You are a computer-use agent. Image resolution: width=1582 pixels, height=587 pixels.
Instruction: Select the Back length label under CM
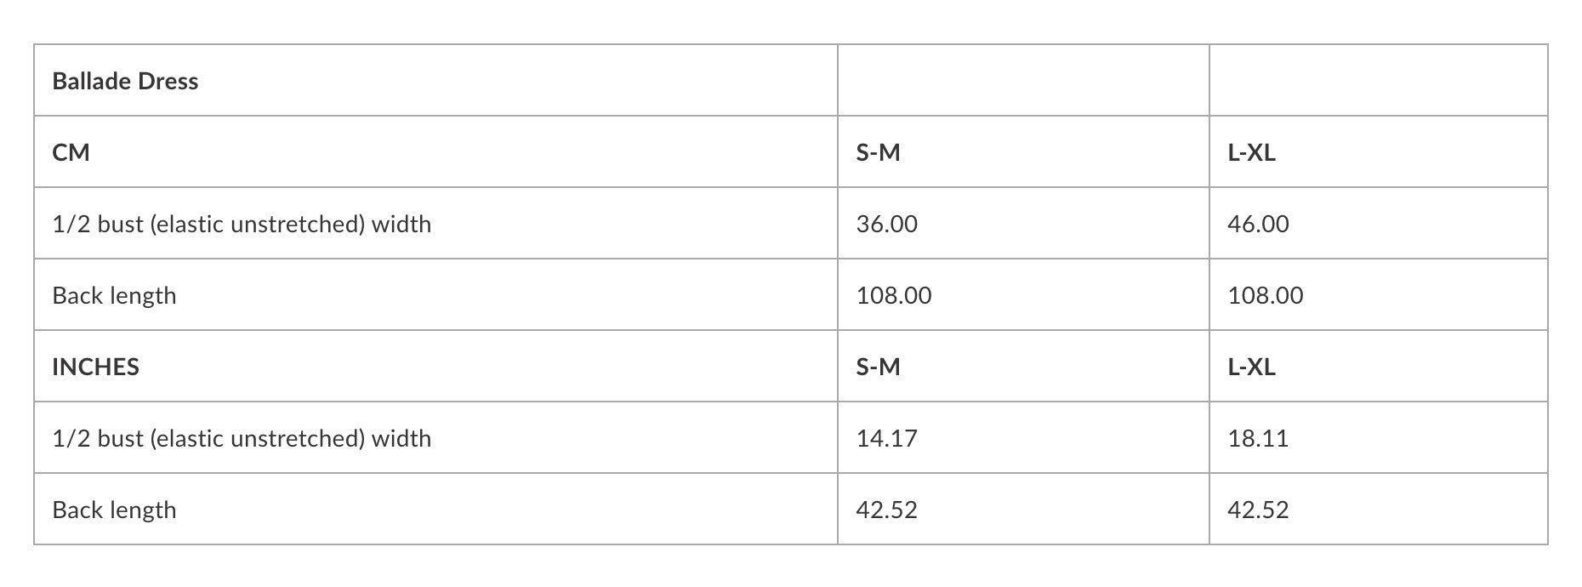coord(115,295)
